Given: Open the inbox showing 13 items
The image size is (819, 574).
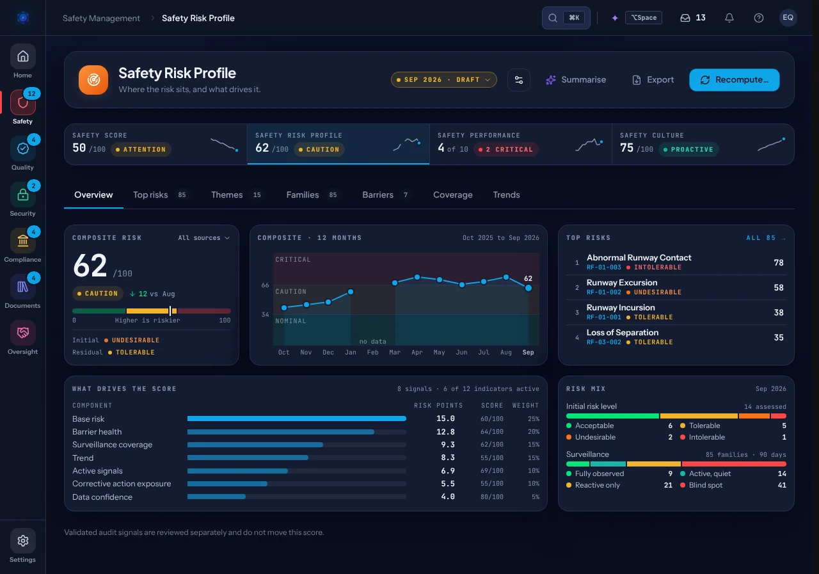Looking at the screenshot, I should tap(692, 18).
